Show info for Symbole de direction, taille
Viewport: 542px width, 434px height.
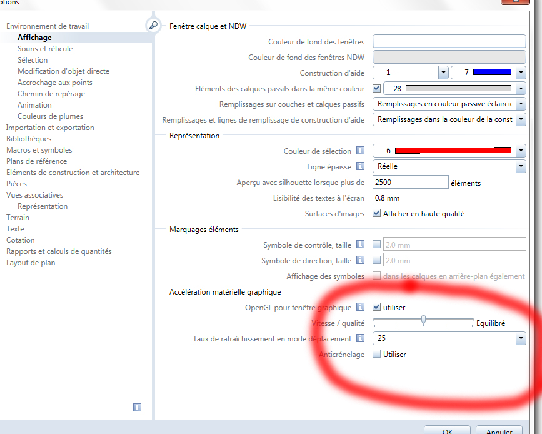coord(360,260)
